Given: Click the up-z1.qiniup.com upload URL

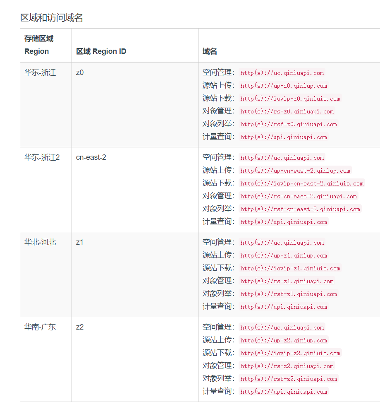Looking at the screenshot, I should pos(284,255).
